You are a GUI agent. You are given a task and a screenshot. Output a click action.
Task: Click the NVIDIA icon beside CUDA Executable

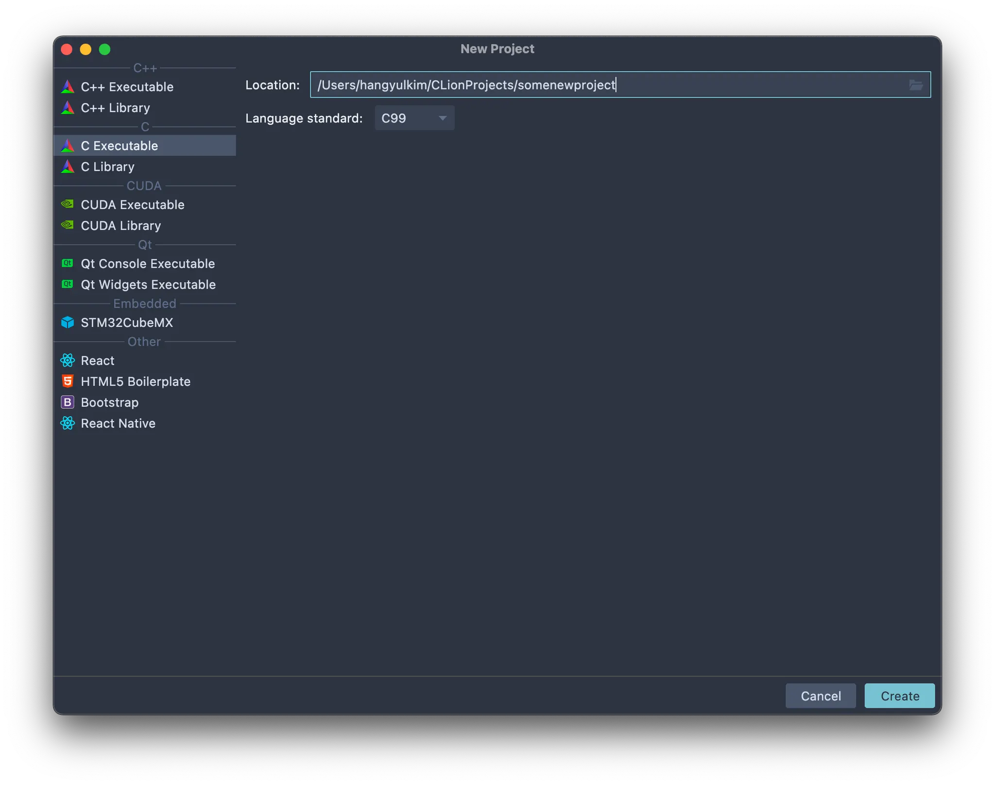(68, 204)
